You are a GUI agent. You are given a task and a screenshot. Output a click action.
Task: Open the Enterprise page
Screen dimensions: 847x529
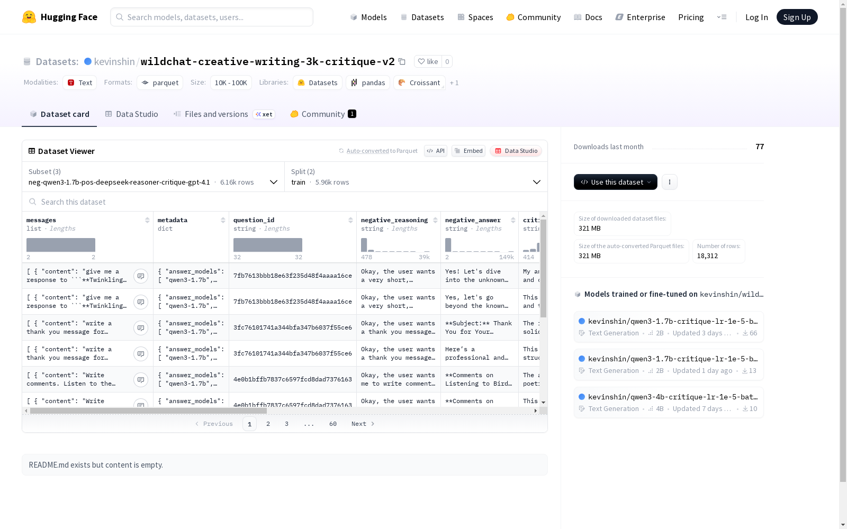click(640, 17)
